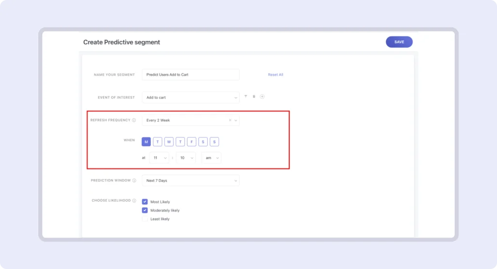
Task: Uncheck the Most Likely checkbox
Action: [145, 202]
